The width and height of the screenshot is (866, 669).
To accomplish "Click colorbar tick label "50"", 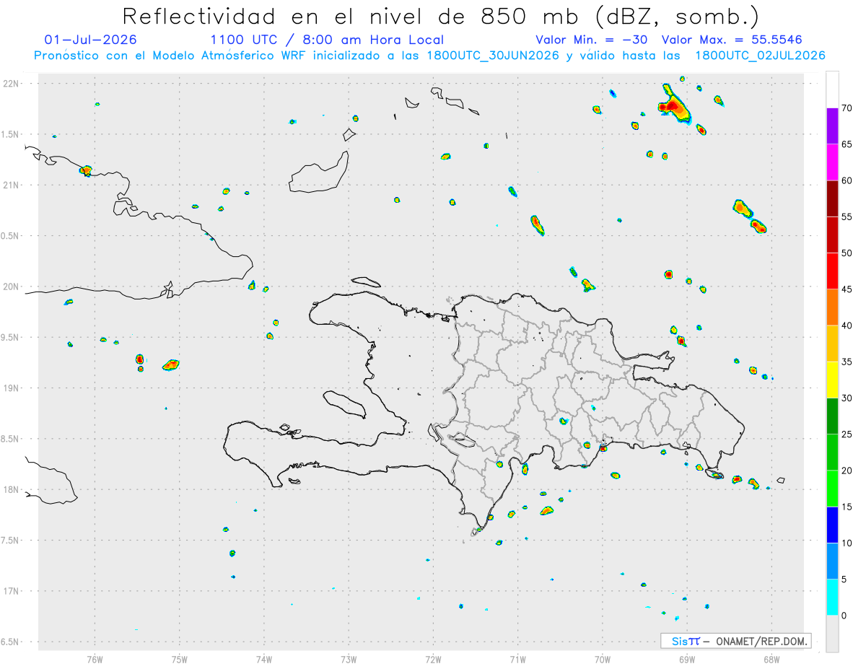I will (x=847, y=253).
